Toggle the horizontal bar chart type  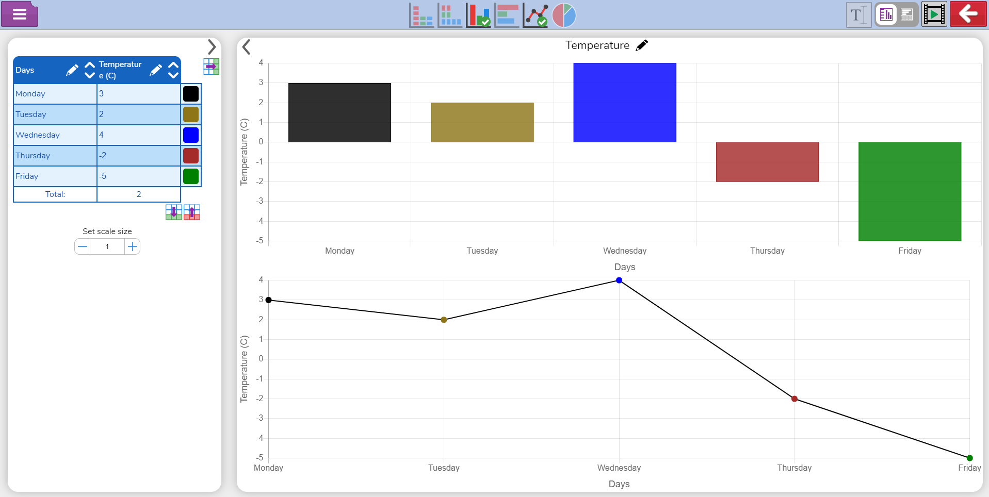click(507, 15)
